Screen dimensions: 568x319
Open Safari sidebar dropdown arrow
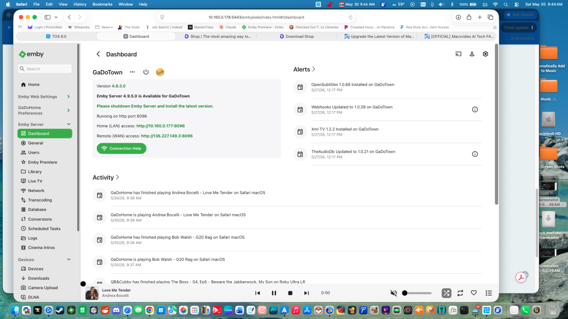(x=56, y=17)
